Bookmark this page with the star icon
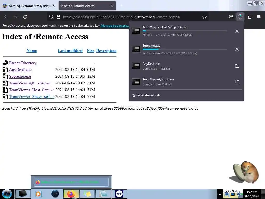265x199 pixels. [x=204, y=17]
